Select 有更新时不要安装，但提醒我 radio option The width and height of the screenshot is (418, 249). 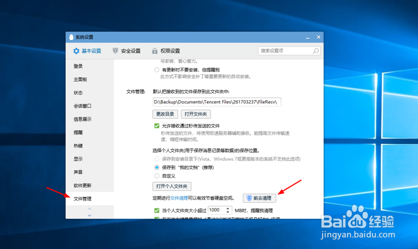(x=157, y=70)
